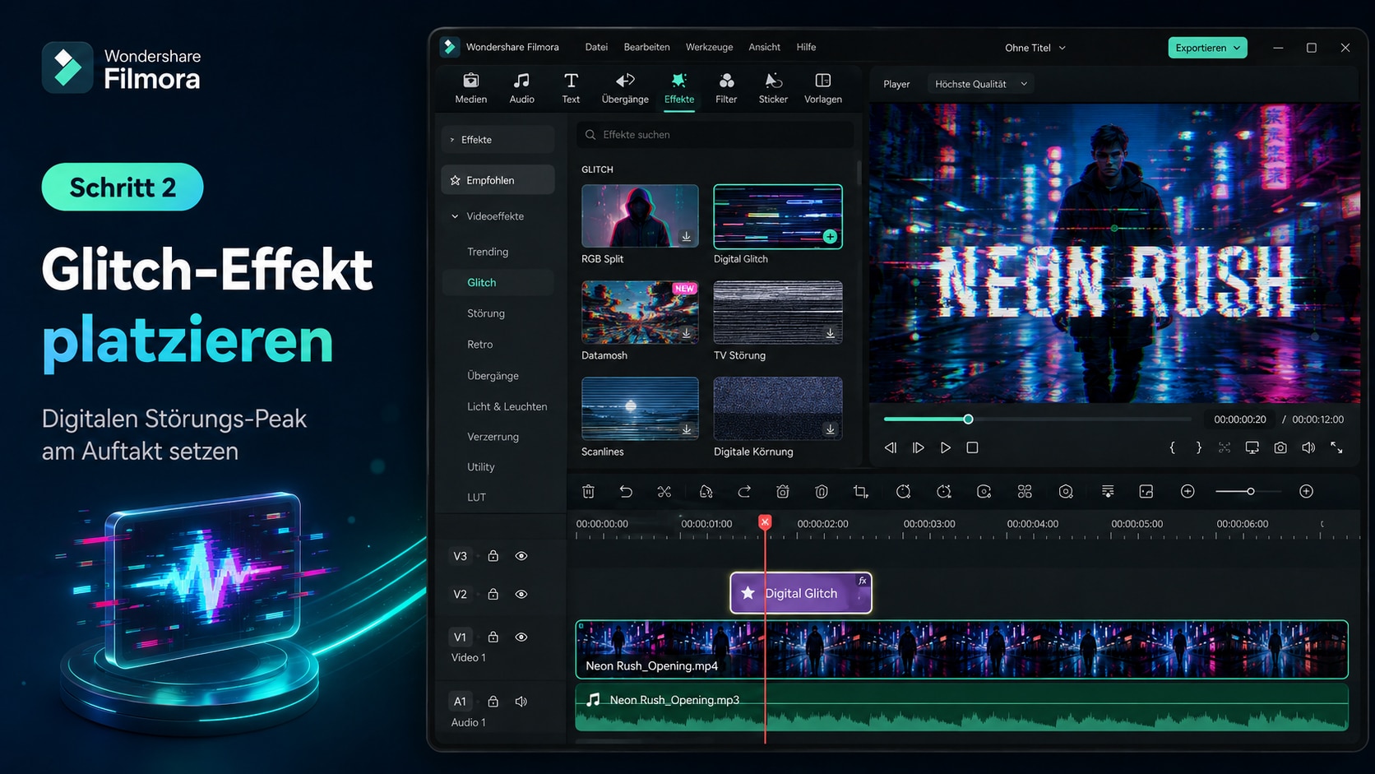Screen dimensions: 1375x774
Task: Click the zoom circle button before the zoom slider
Action: click(x=1187, y=491)
